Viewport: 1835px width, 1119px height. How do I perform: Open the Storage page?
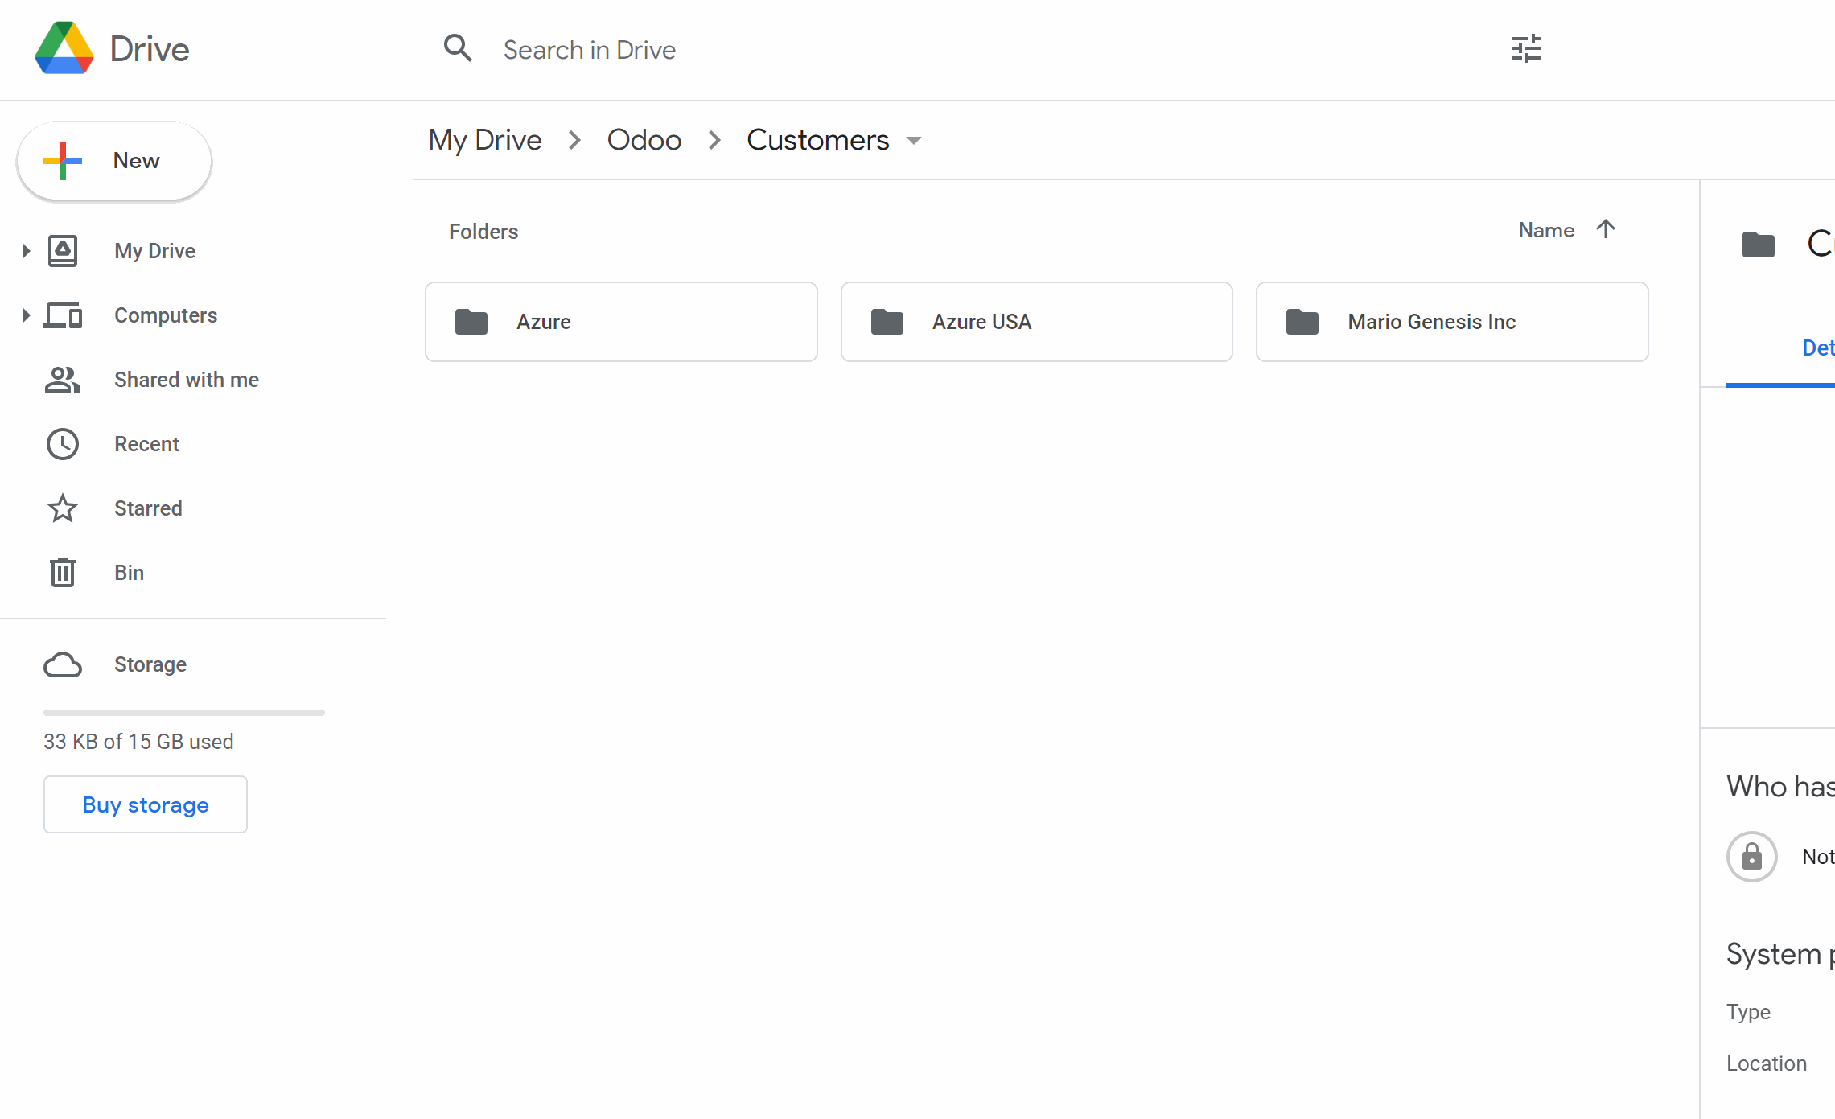click(x=150, y=664)
